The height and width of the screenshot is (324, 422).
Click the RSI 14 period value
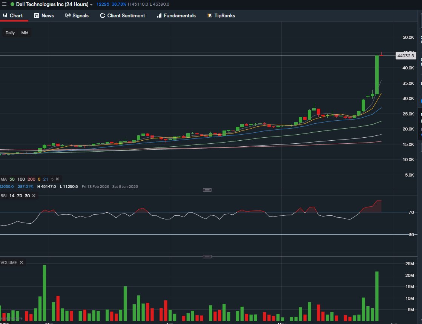12,196
